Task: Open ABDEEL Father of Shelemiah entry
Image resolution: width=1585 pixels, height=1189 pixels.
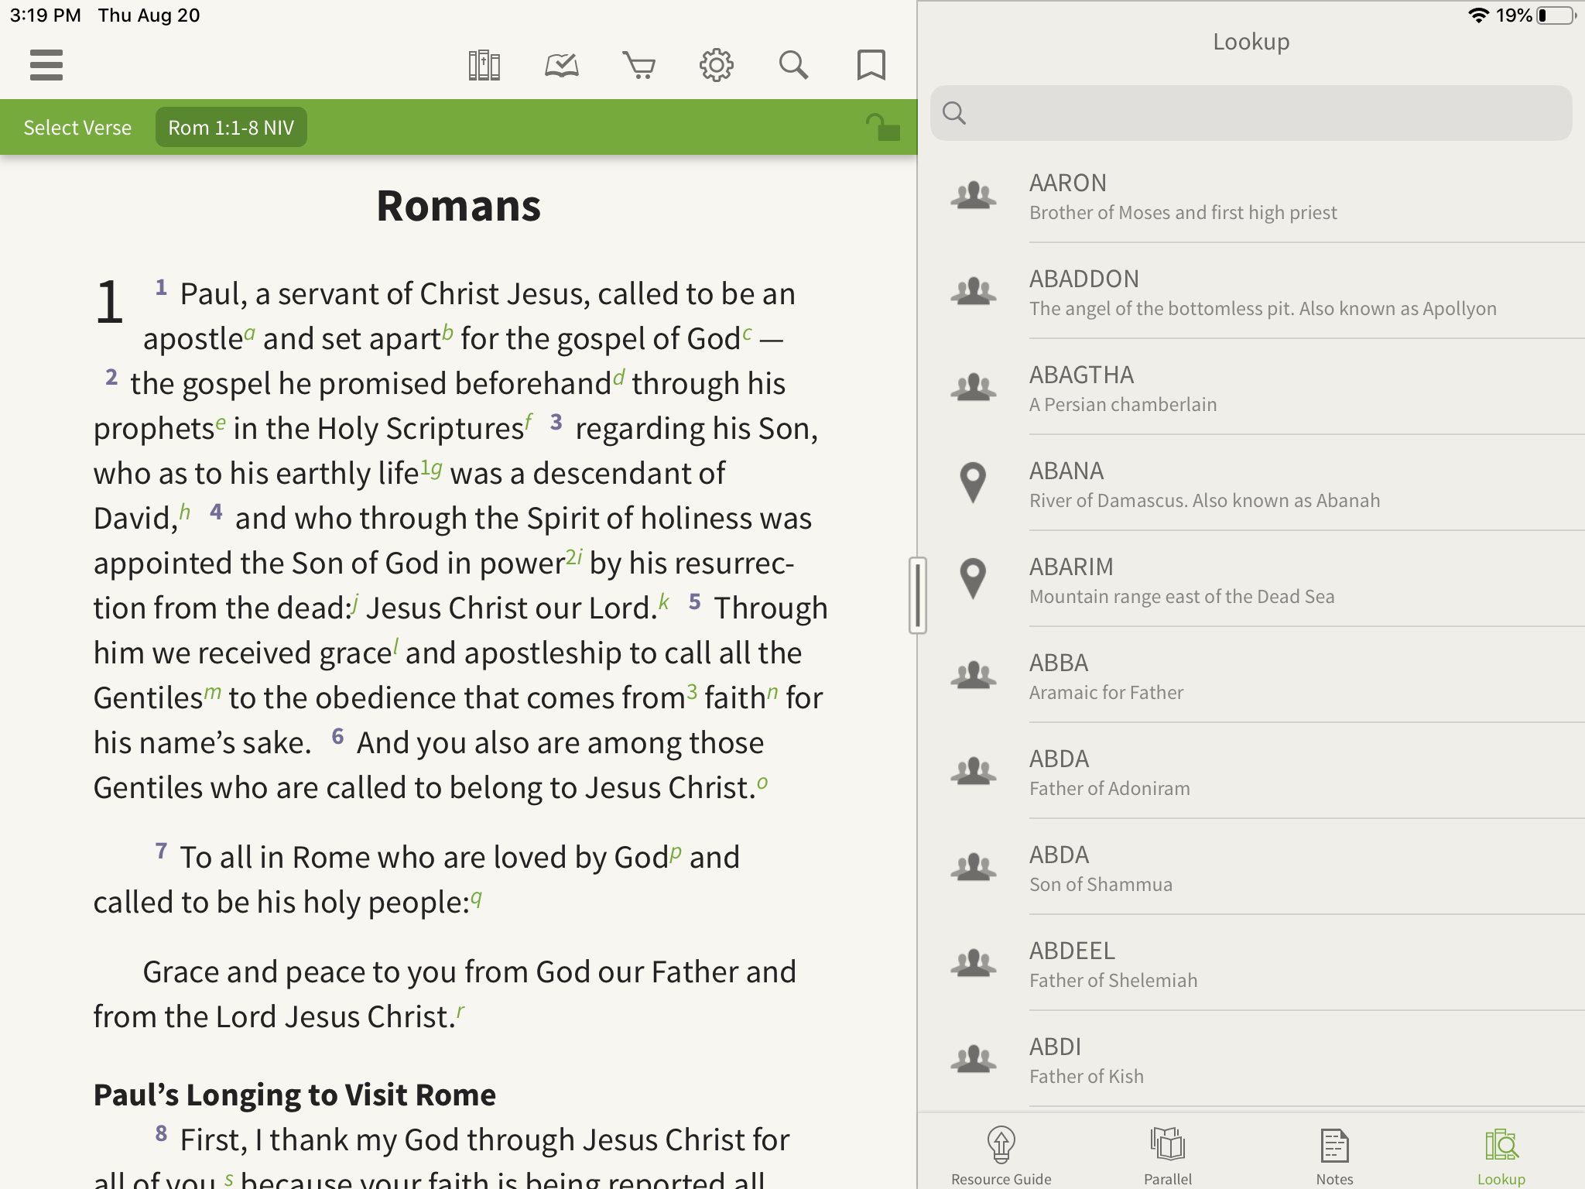Action: pos(1251,964)
